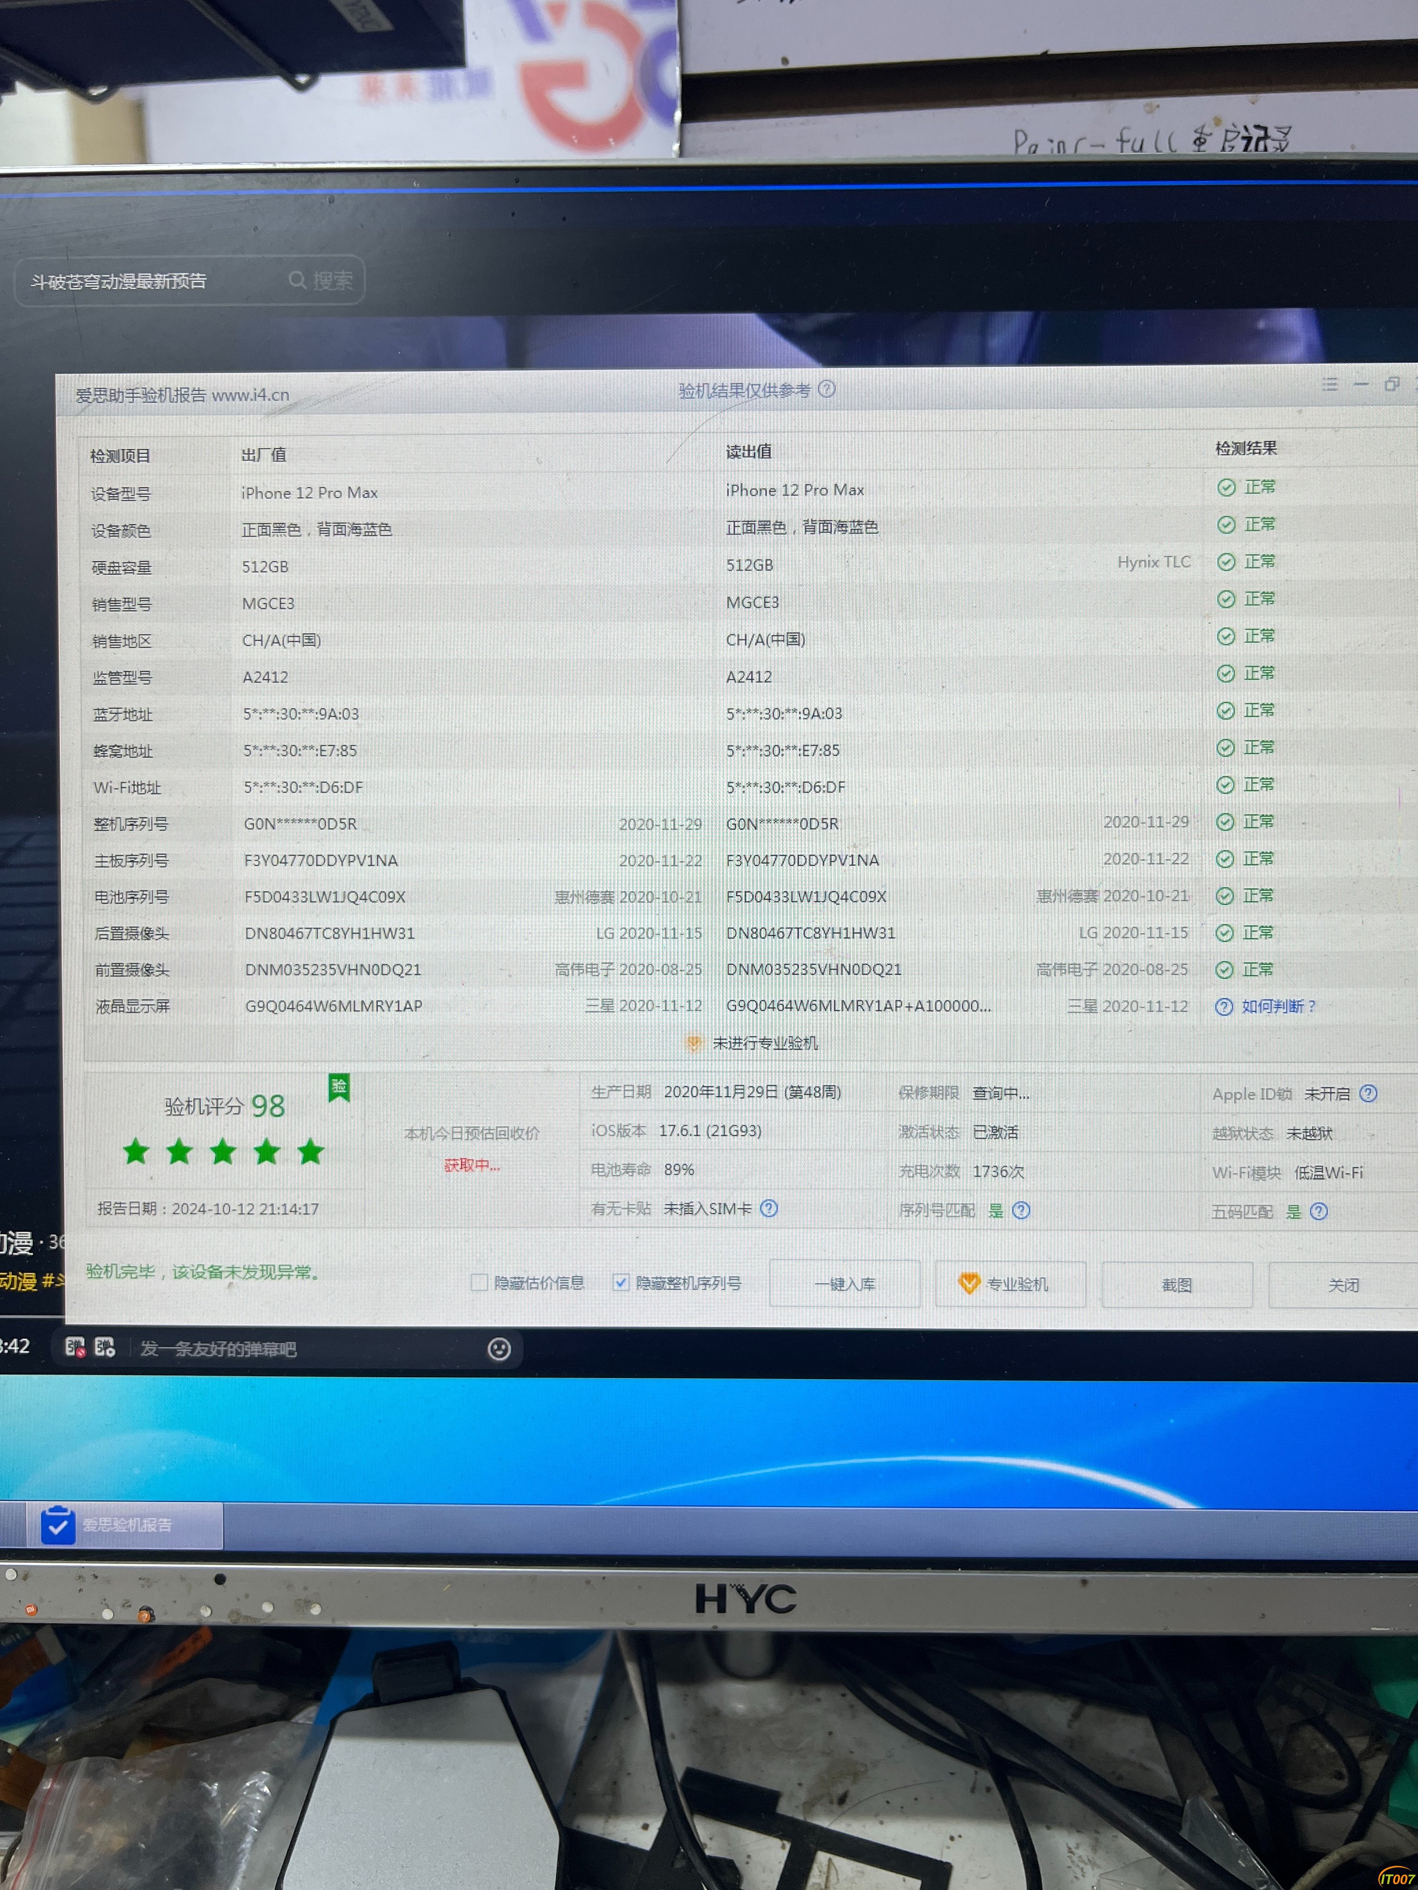Click 爱思验机报告 taskbar item
The image size is (1418, 1890).
pyautogui.click(x=125, y=1525)
